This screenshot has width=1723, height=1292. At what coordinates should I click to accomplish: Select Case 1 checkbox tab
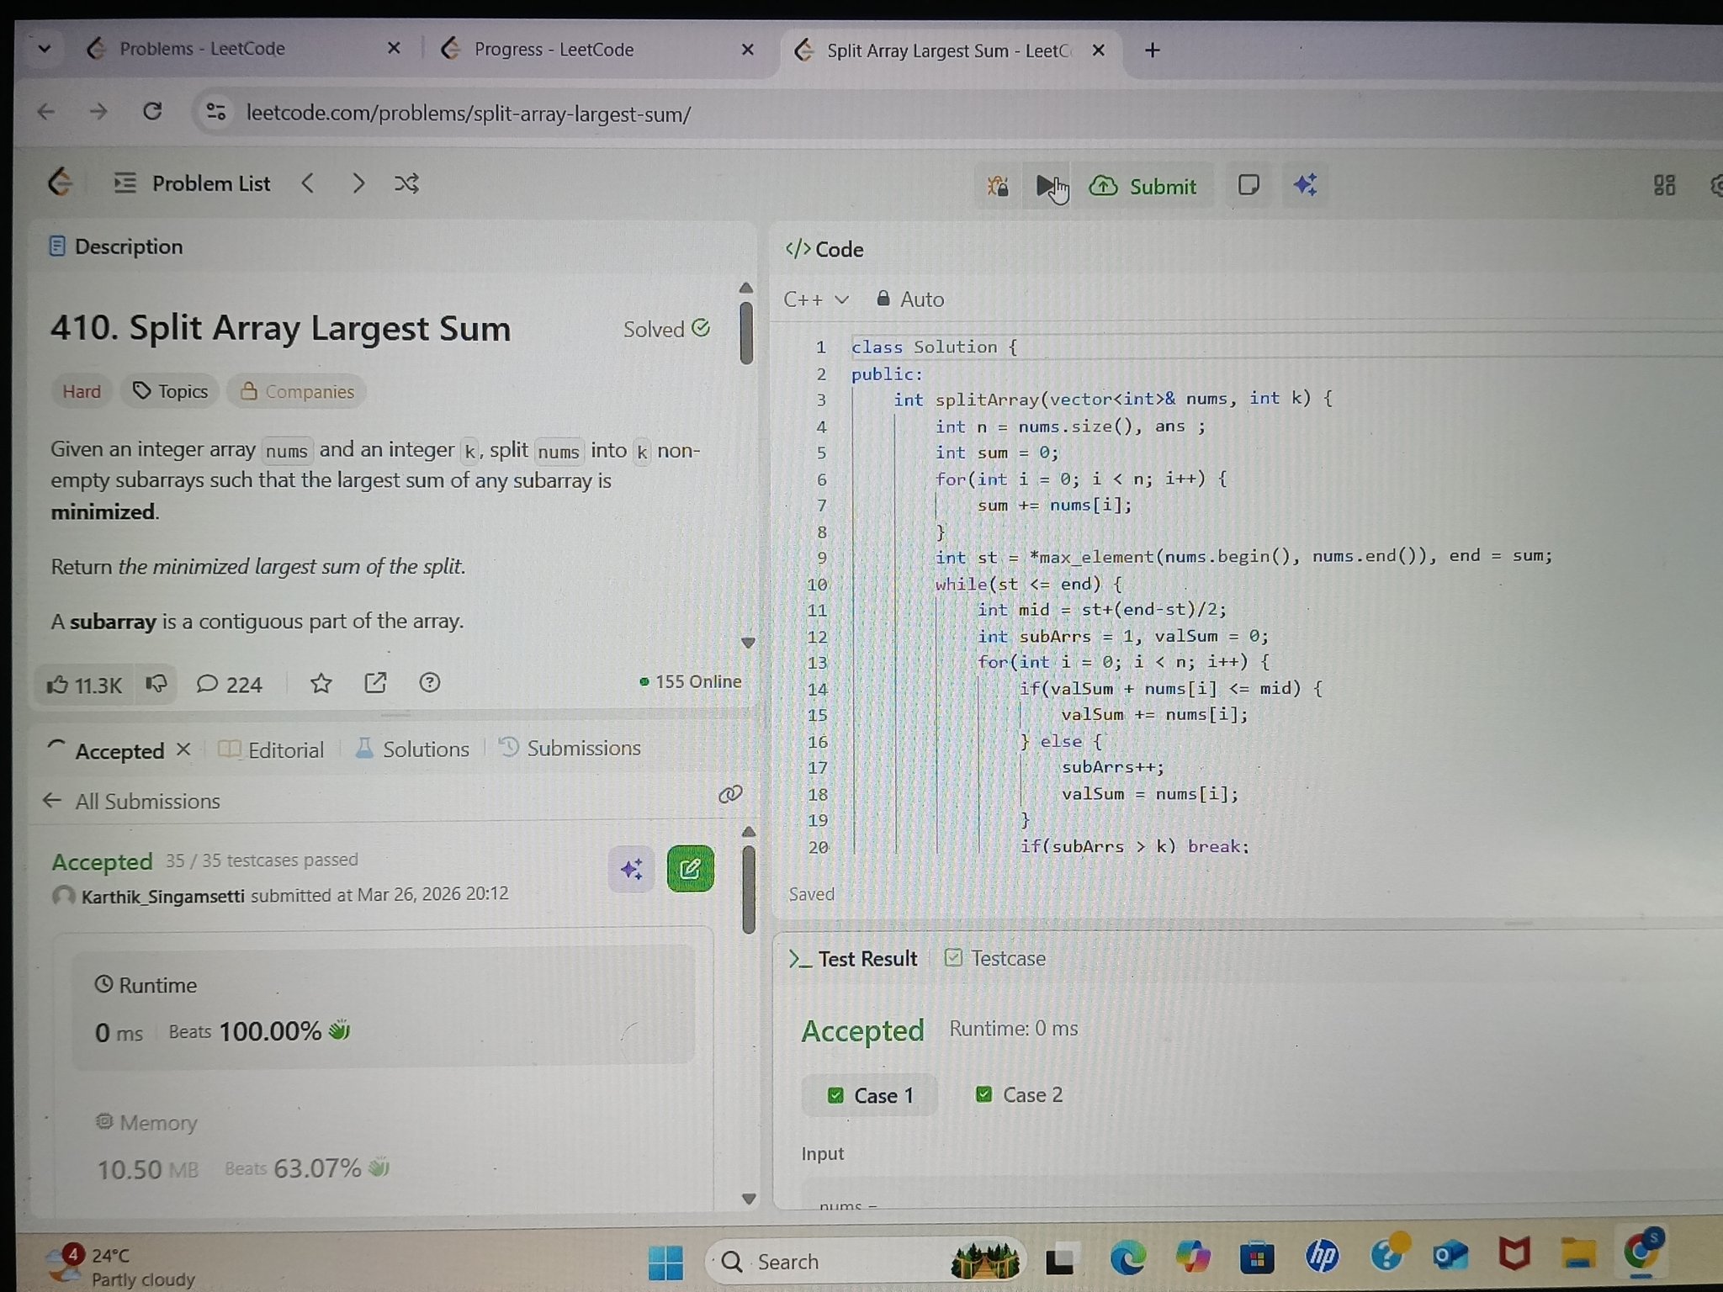tap(870, 1095)
